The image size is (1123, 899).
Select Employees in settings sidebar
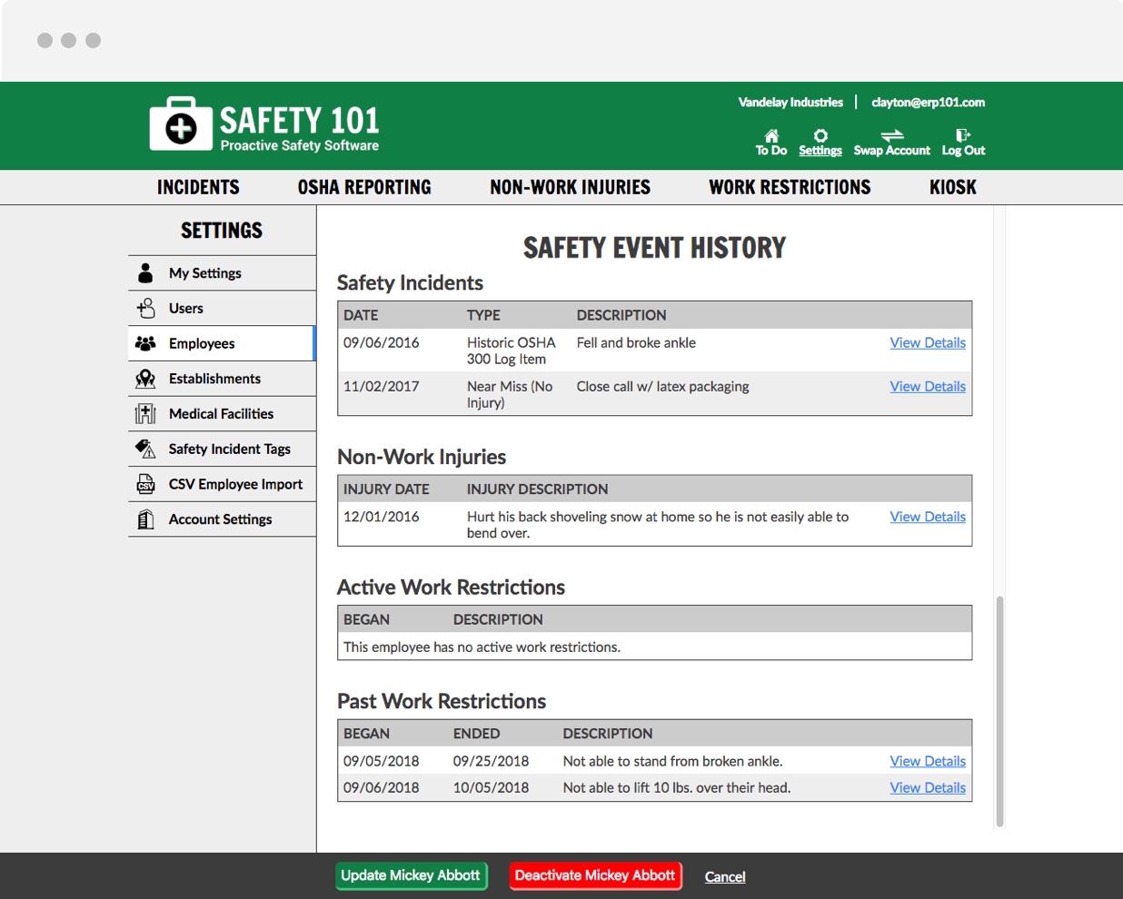(x=223, y=343)
